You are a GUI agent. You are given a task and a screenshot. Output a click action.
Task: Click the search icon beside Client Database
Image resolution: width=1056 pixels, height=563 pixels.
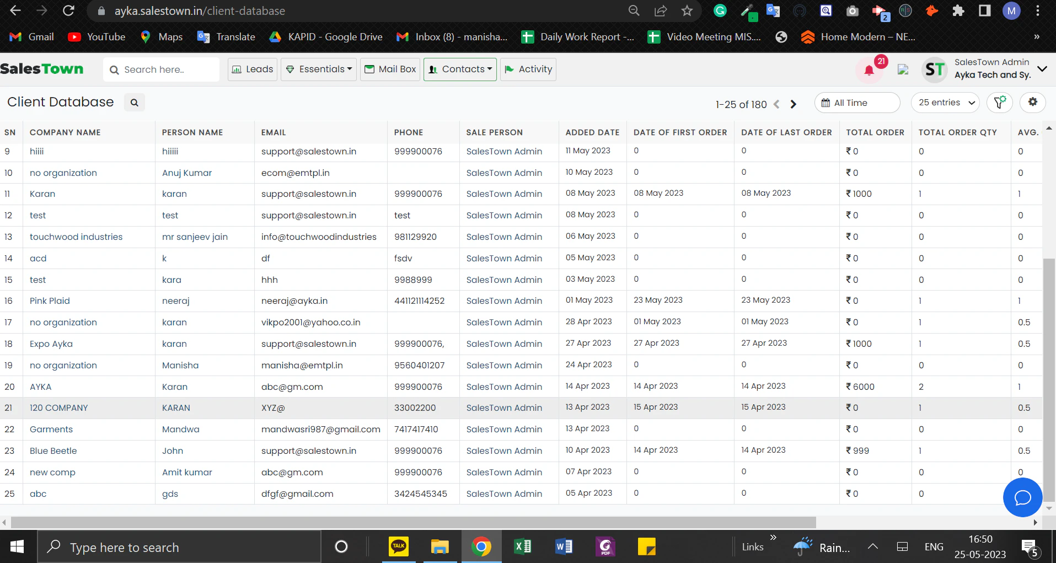click(134, 102)
